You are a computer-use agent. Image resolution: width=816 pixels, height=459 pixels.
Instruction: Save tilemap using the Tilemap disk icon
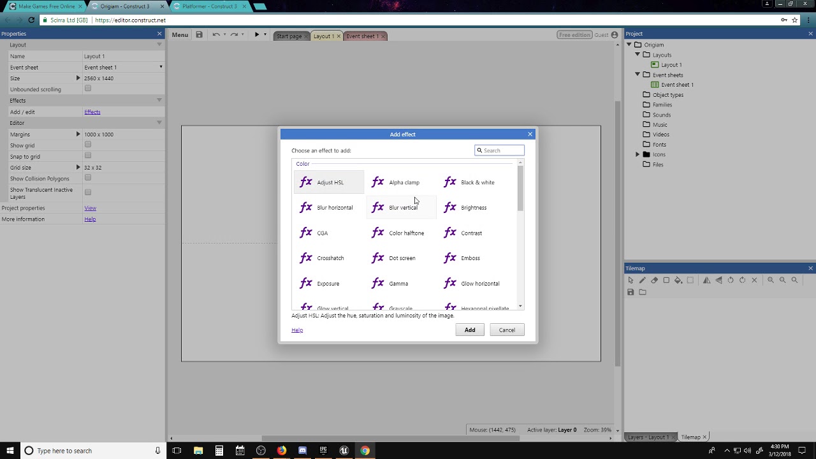click(x=630, y=292)
